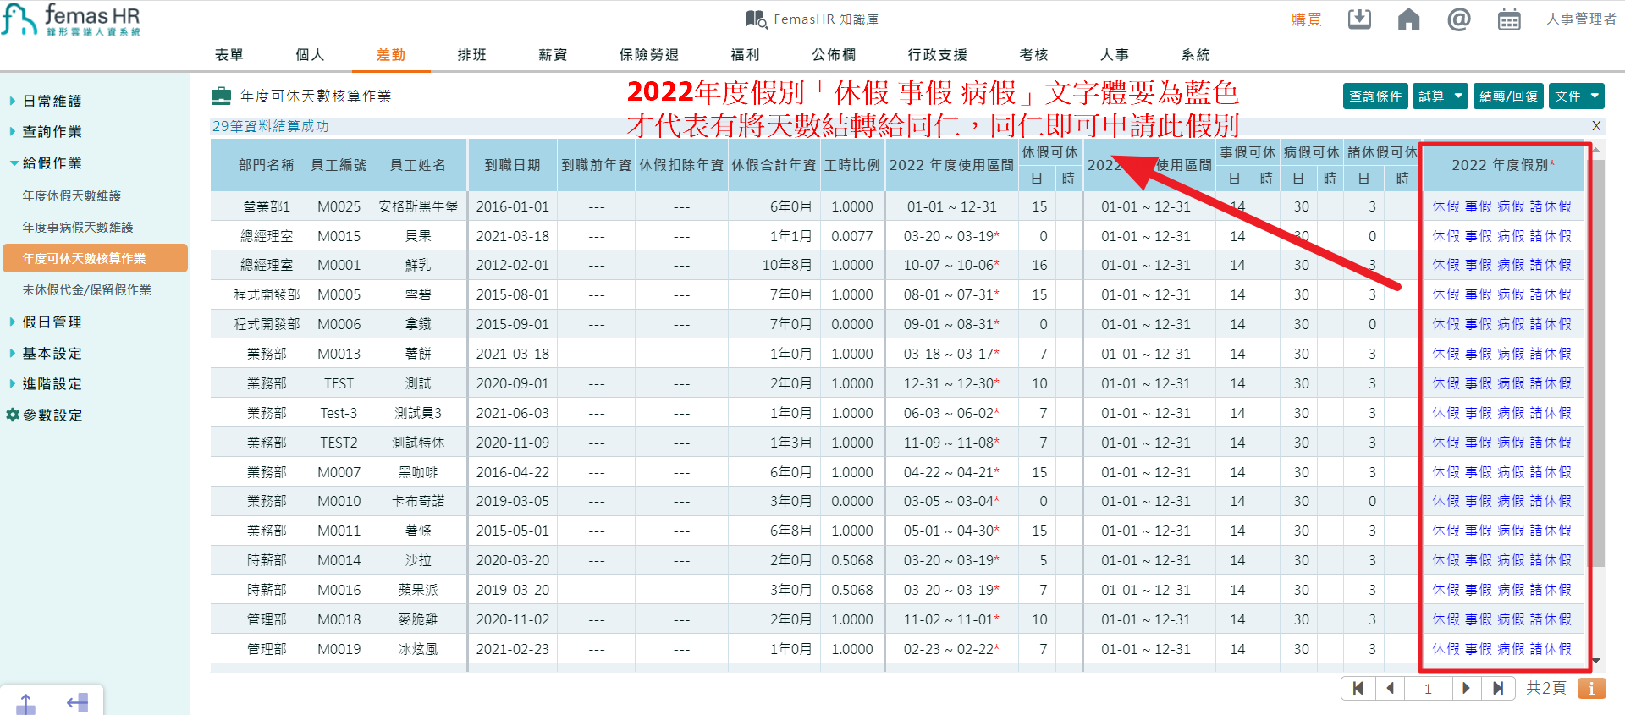Screen dimensions: 1625x715
Task: Open the 考核 top menu
Action: coord(1033,54)
